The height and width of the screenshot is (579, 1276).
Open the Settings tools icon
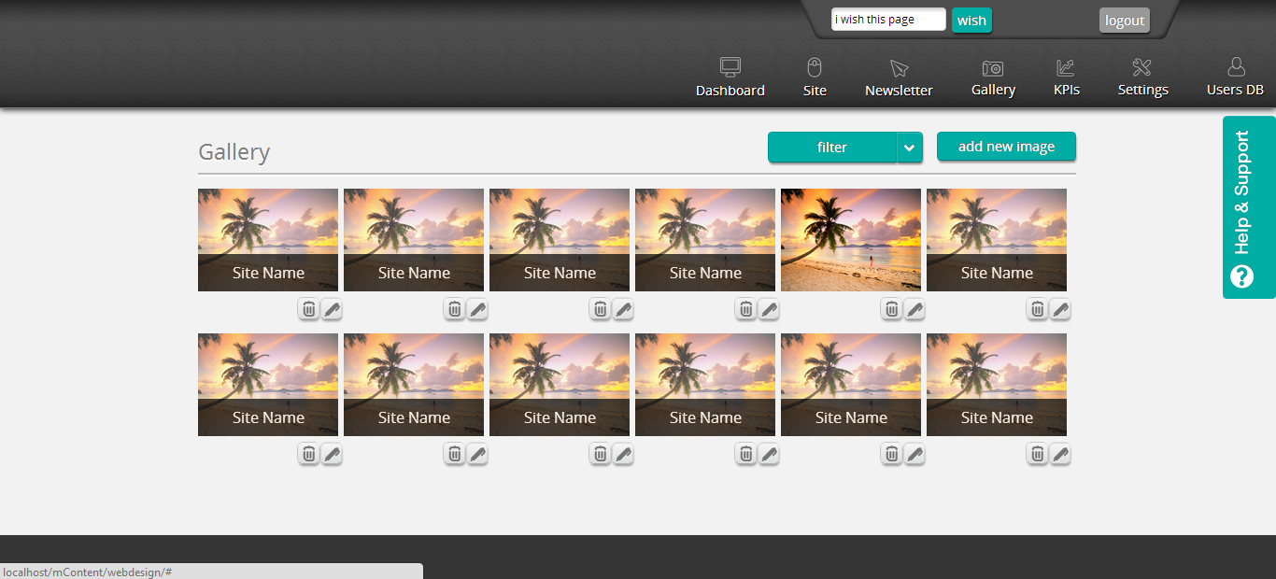click(1141, 67)
